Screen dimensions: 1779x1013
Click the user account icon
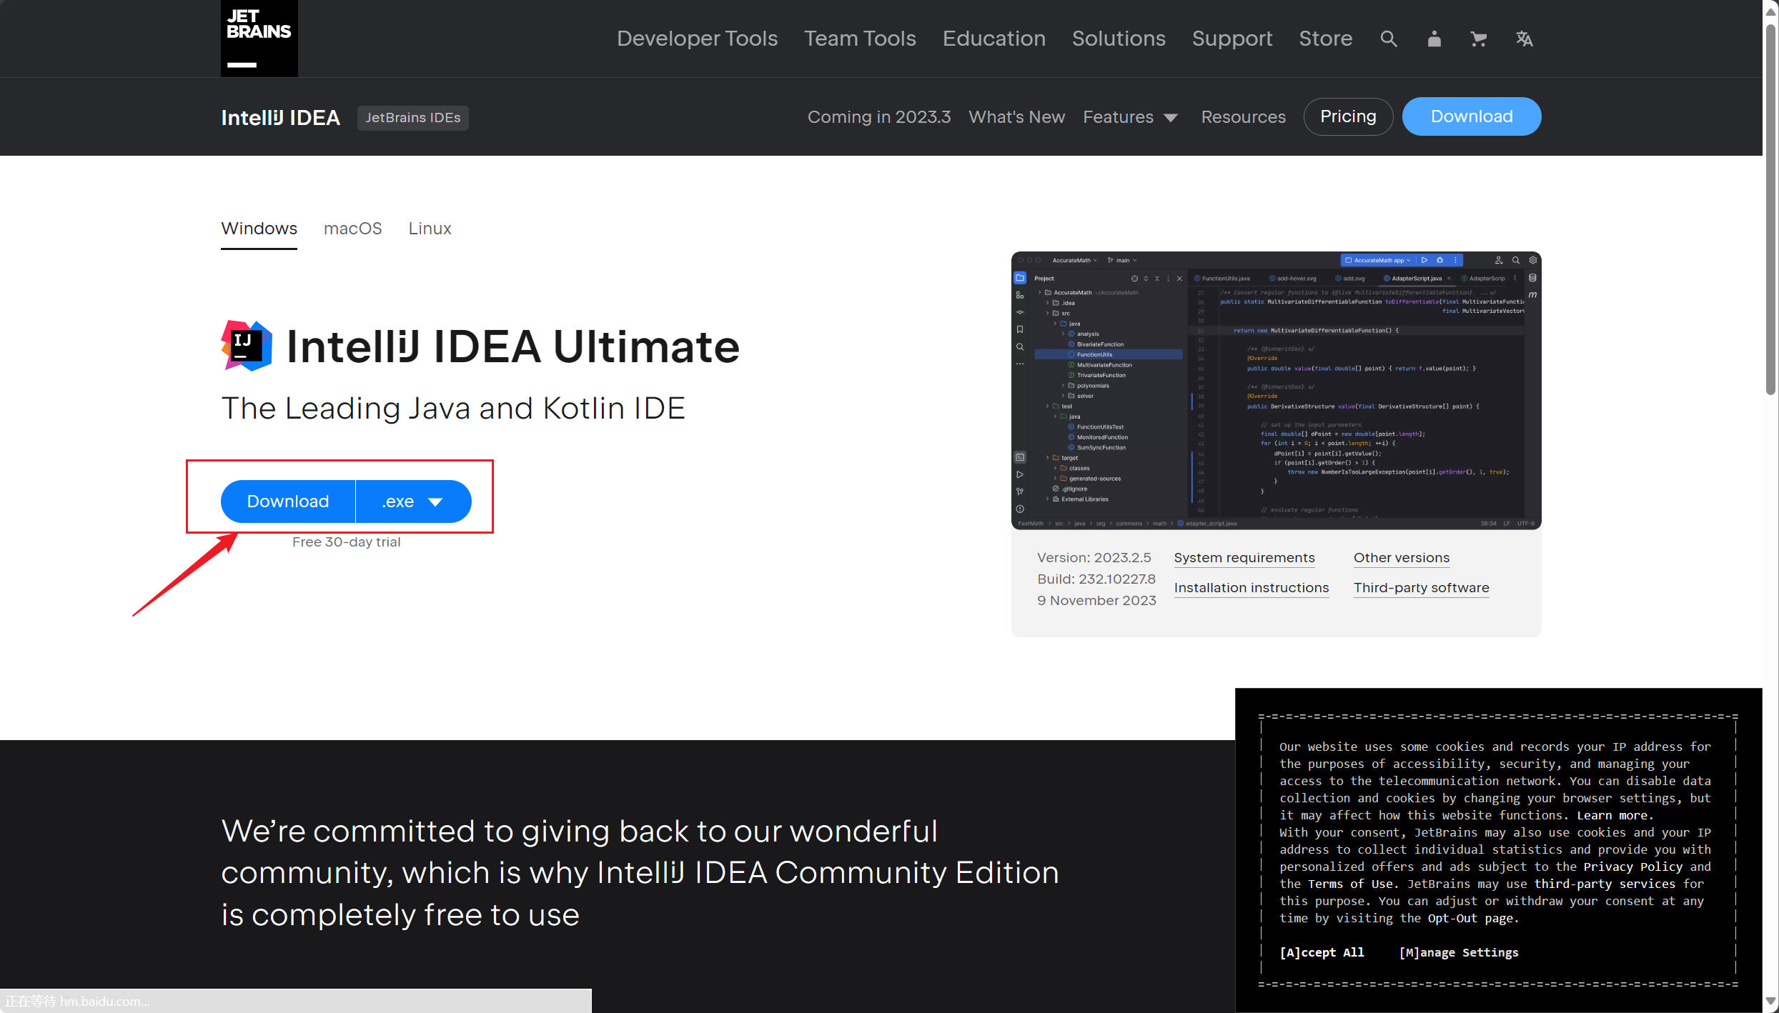tap(1434, 39)
